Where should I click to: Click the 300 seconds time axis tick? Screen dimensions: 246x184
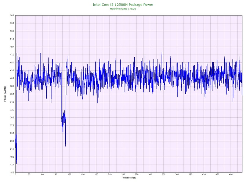pyautogui.click(x=150, y=174)
